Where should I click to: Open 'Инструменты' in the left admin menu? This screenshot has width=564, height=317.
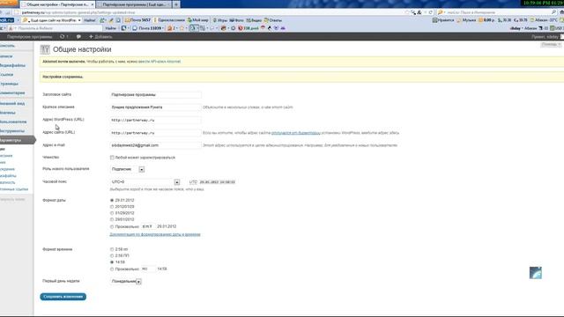12,131
